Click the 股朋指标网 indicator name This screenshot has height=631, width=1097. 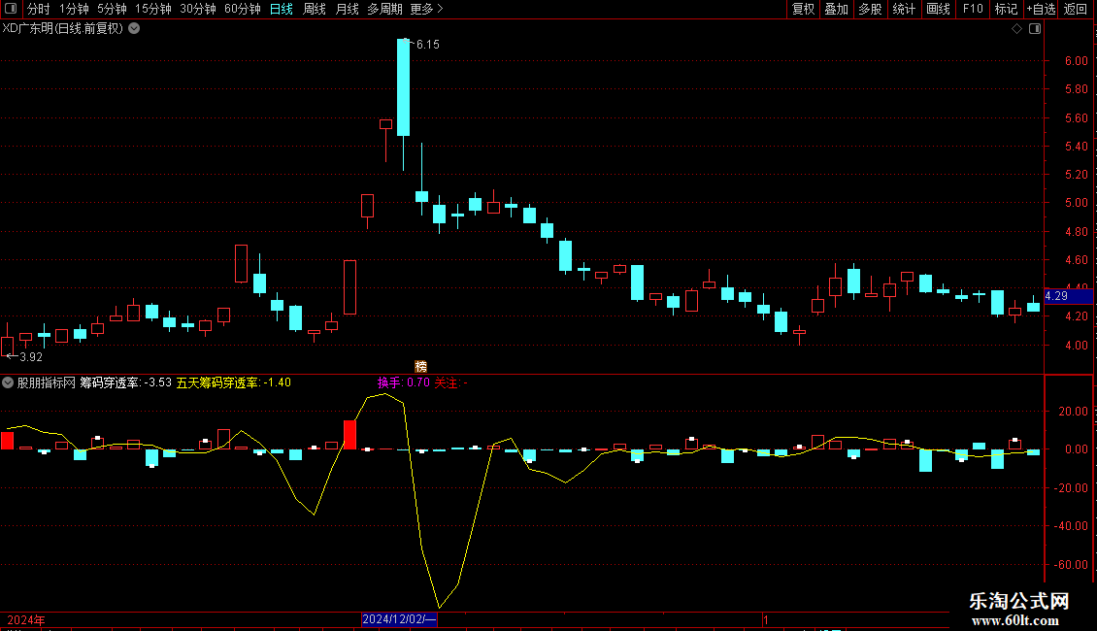pos(47,382)
